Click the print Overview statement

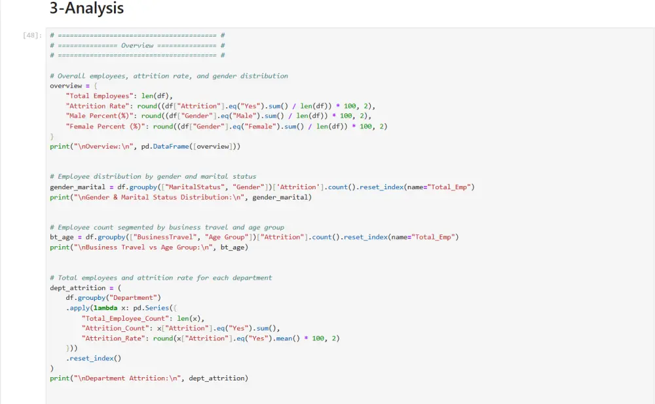pos(145,147)
